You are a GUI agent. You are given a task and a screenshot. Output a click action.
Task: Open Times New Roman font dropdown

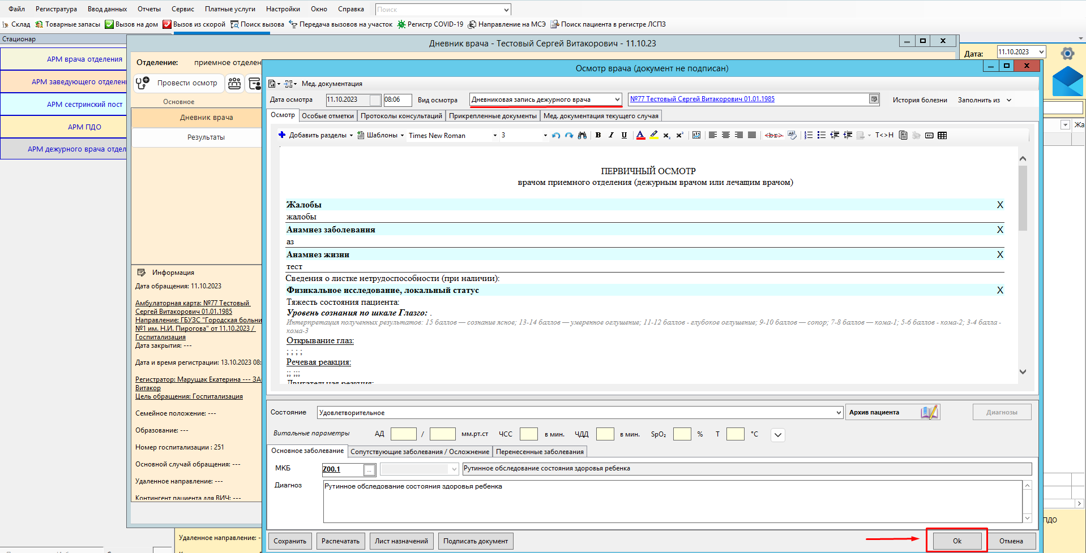coord(495,135)
